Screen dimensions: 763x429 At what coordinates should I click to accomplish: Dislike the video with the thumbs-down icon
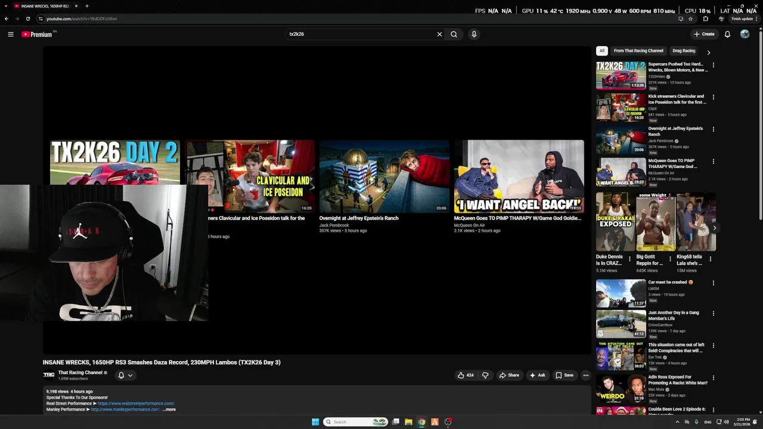tap(485, 375)
